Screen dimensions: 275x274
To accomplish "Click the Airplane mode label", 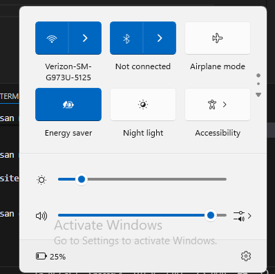I will click(x=218, y=66).
